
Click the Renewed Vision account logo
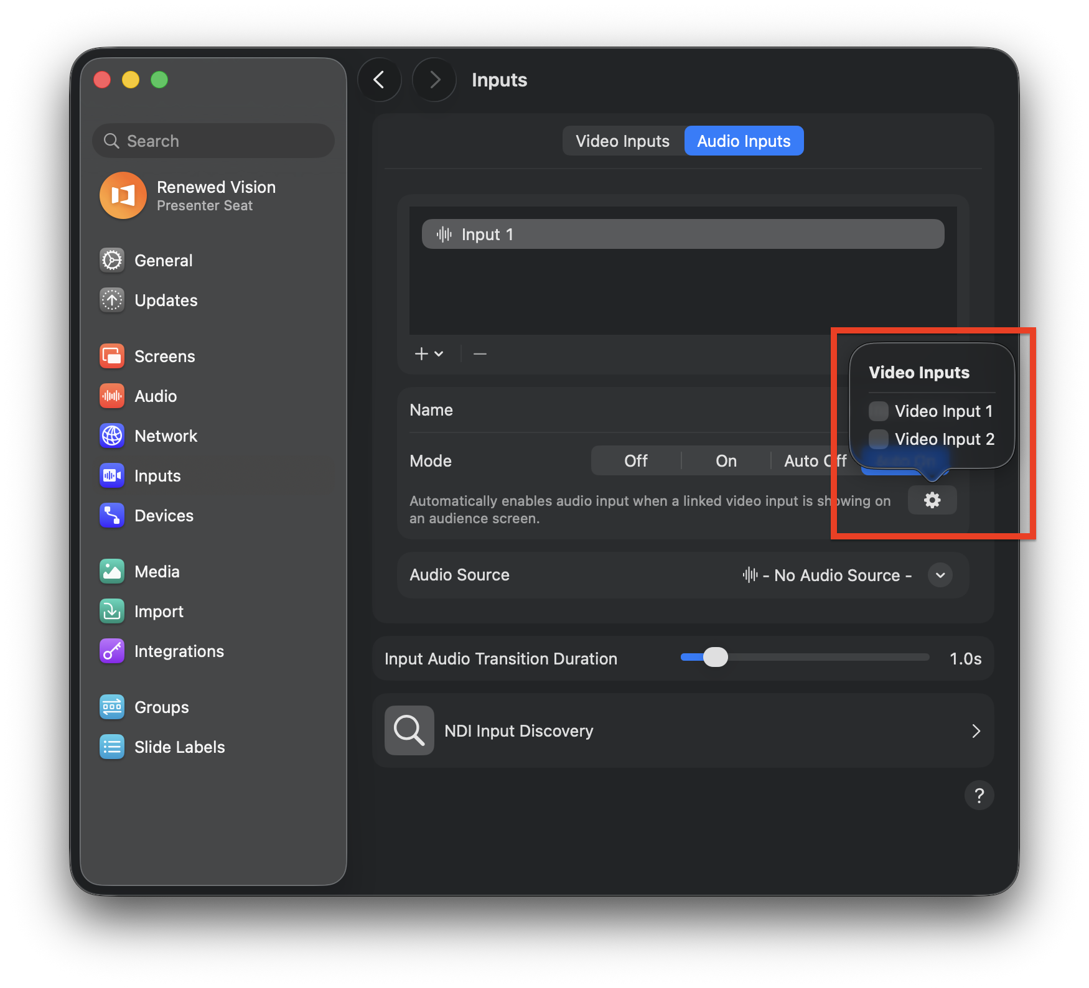[123, 195]
